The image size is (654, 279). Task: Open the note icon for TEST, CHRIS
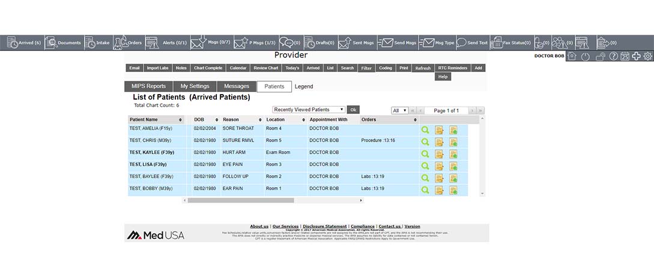coord(439,142)
